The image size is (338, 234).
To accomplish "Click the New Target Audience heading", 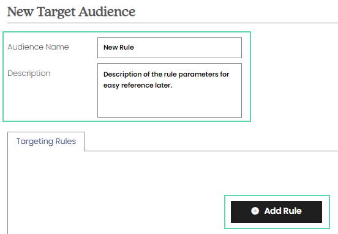I will 72,12.
